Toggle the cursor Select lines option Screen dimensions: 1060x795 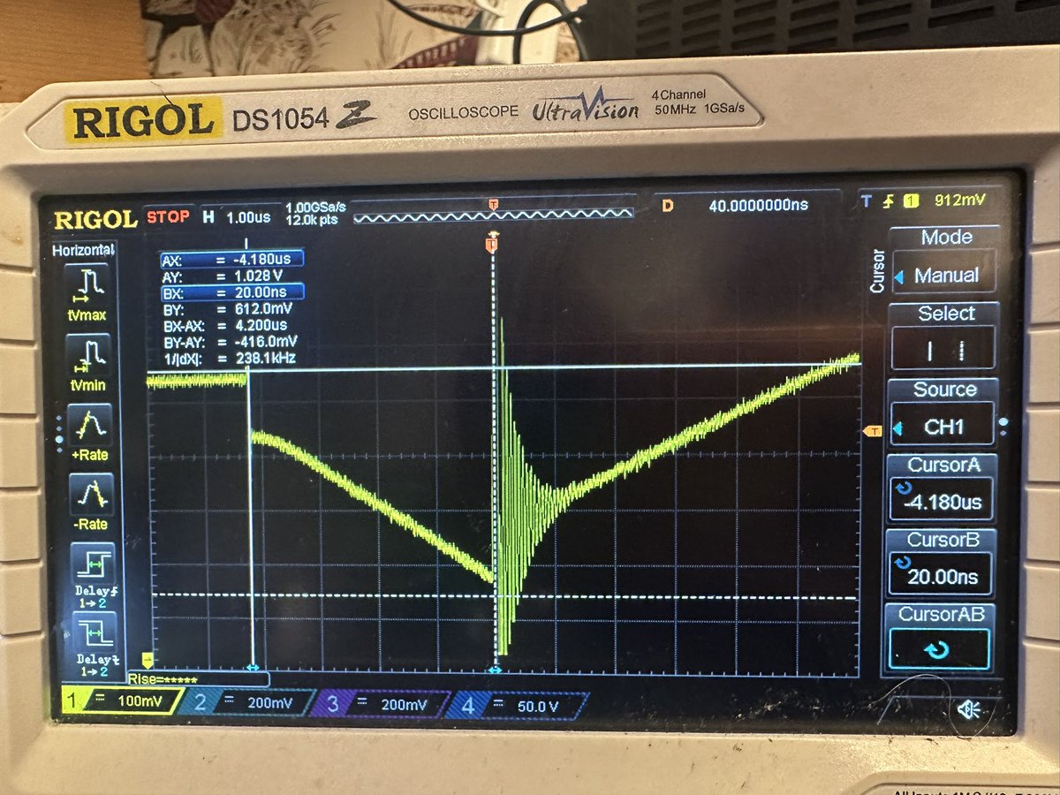[944, 351]
